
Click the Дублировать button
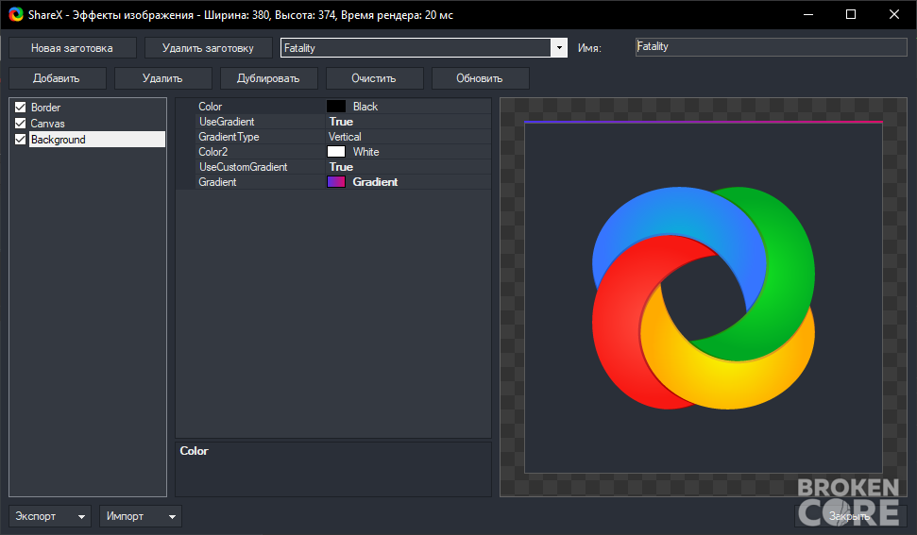tap(269, 78)
